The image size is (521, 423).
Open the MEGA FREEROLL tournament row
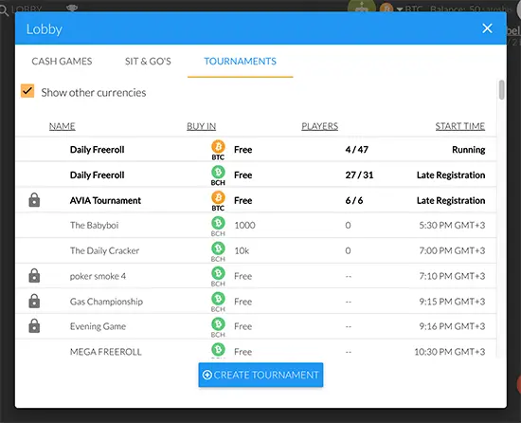pos(256,350)
